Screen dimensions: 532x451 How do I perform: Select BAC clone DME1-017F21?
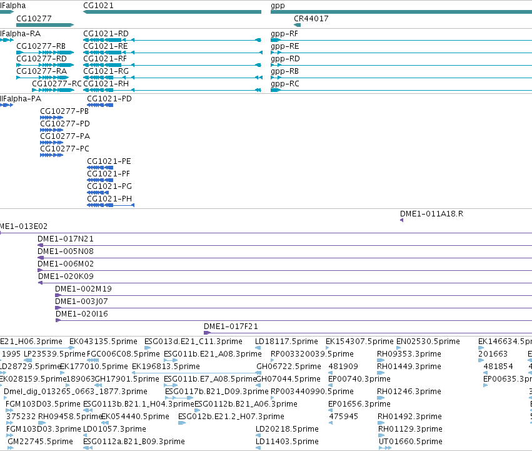[x=368, y=333]
